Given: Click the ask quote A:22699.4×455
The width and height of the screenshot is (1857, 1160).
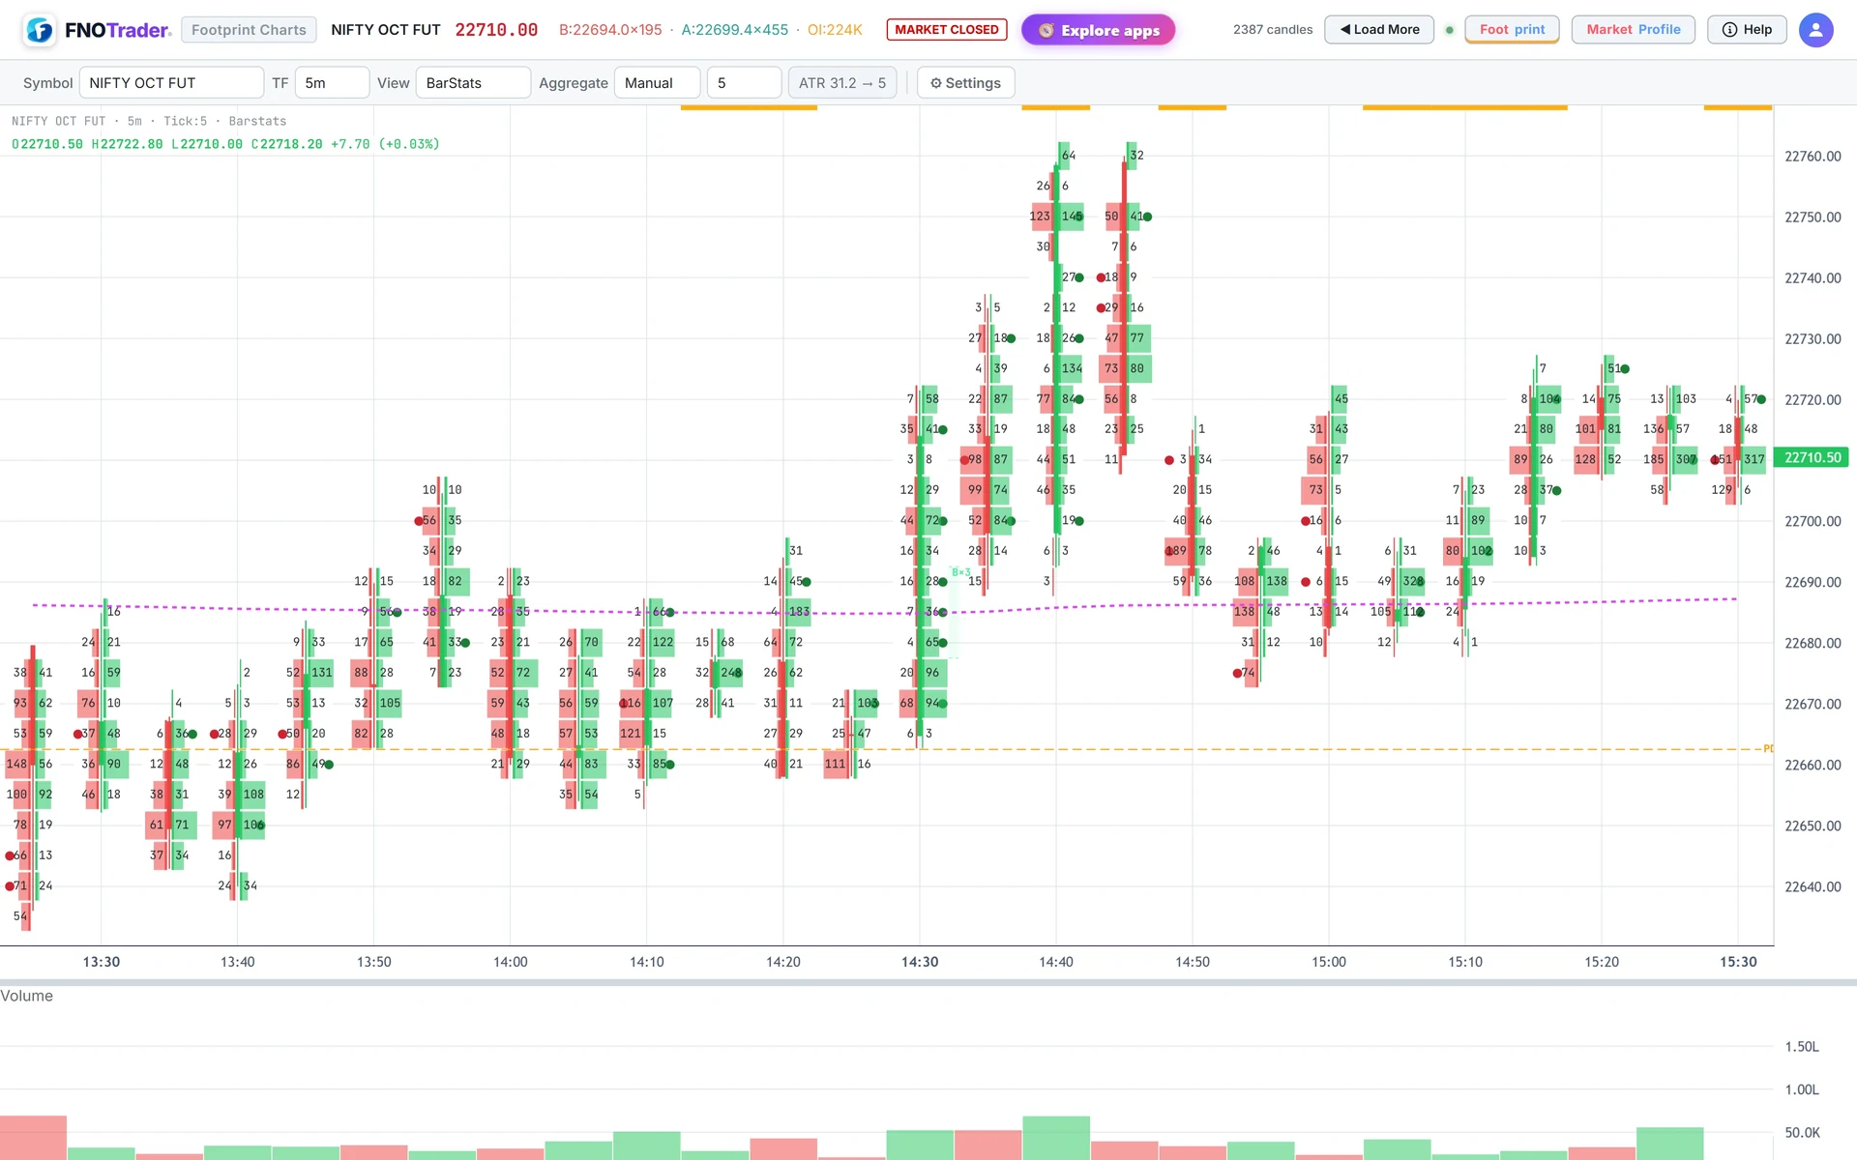Looking at the screenshot, I should click(x=735, y=30).
